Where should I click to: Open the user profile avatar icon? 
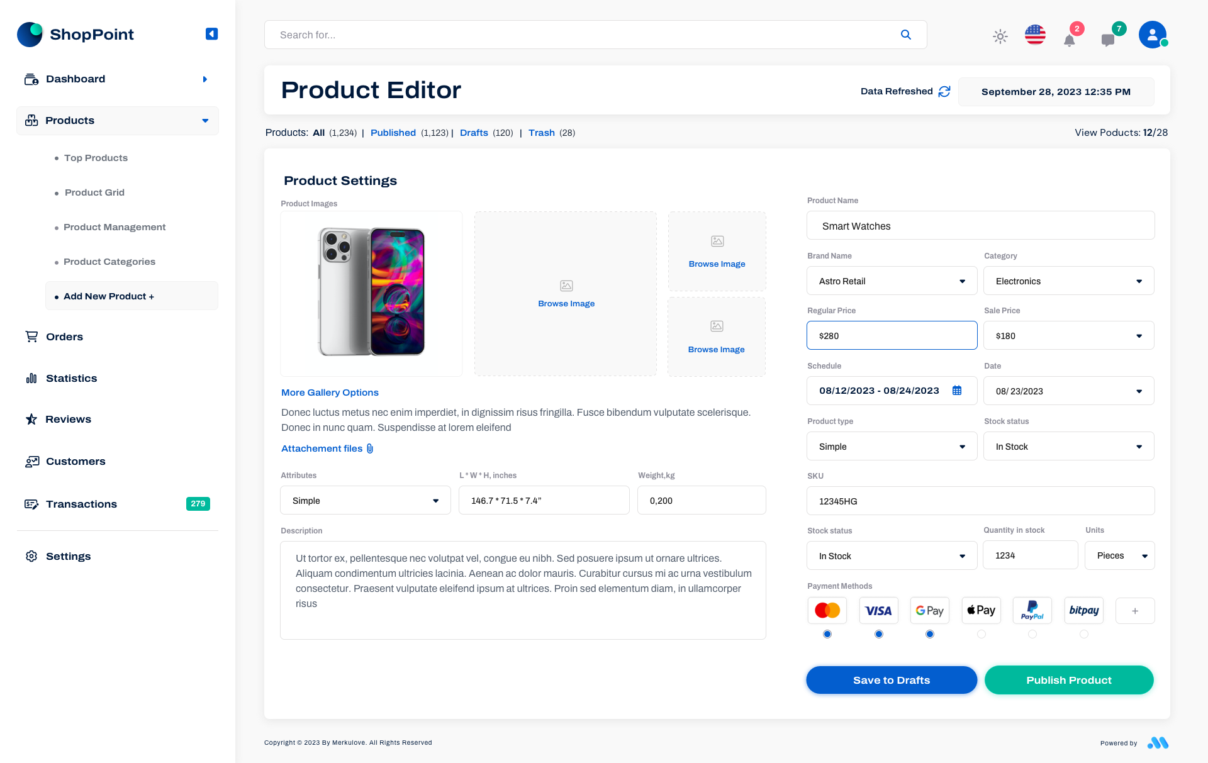tap(1152, 35)
